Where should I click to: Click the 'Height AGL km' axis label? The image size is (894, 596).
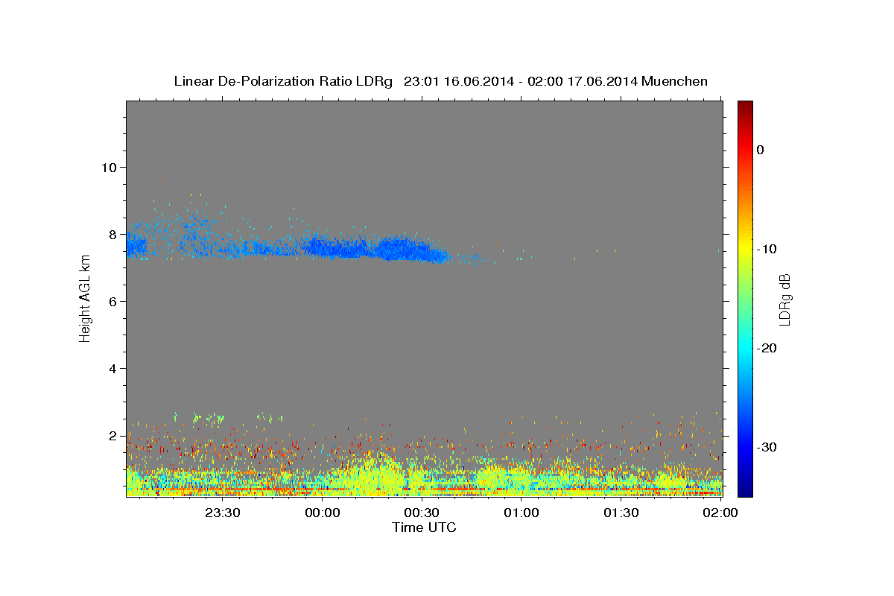coord(85,298)
